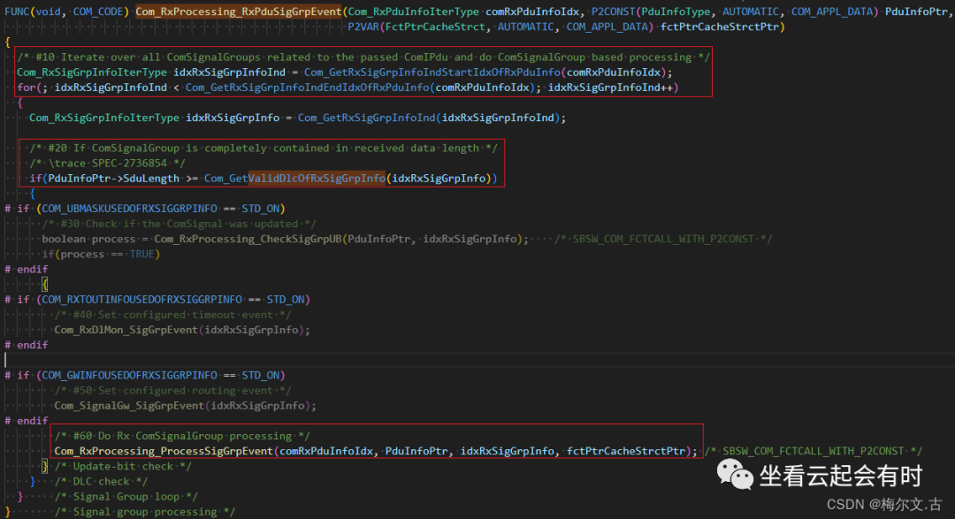Click the '#50 Set configured routing event' comment
This screenshot has width=955, height=519.
coord(173,391)
